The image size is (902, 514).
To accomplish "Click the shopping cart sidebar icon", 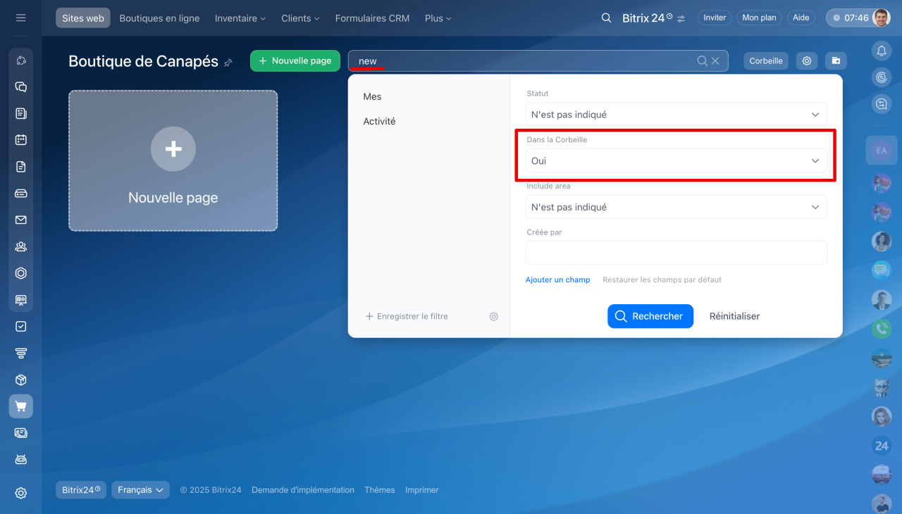I will (x=21, y=406).
